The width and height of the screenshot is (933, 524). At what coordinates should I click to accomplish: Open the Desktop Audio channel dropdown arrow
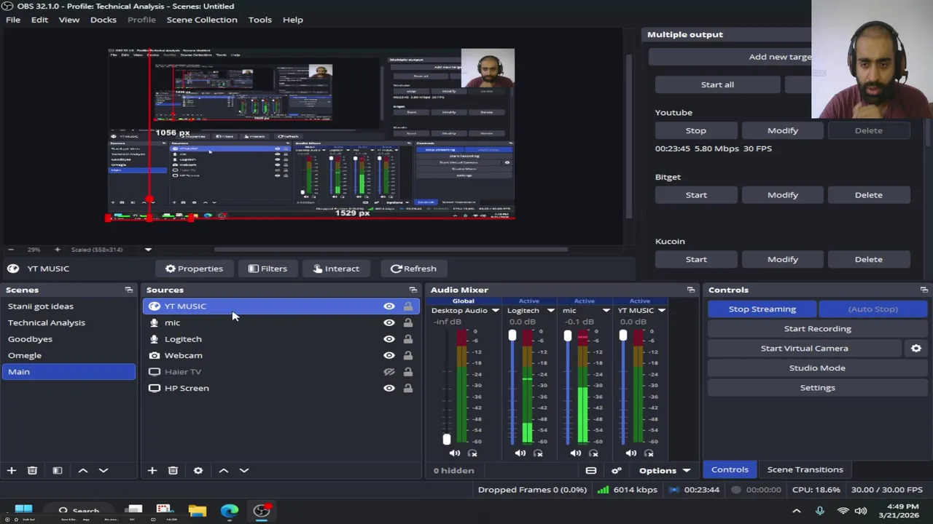[x=496, y=311]
